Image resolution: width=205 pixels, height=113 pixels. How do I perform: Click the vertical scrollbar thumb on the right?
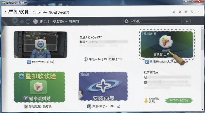(x=202, y=39)
